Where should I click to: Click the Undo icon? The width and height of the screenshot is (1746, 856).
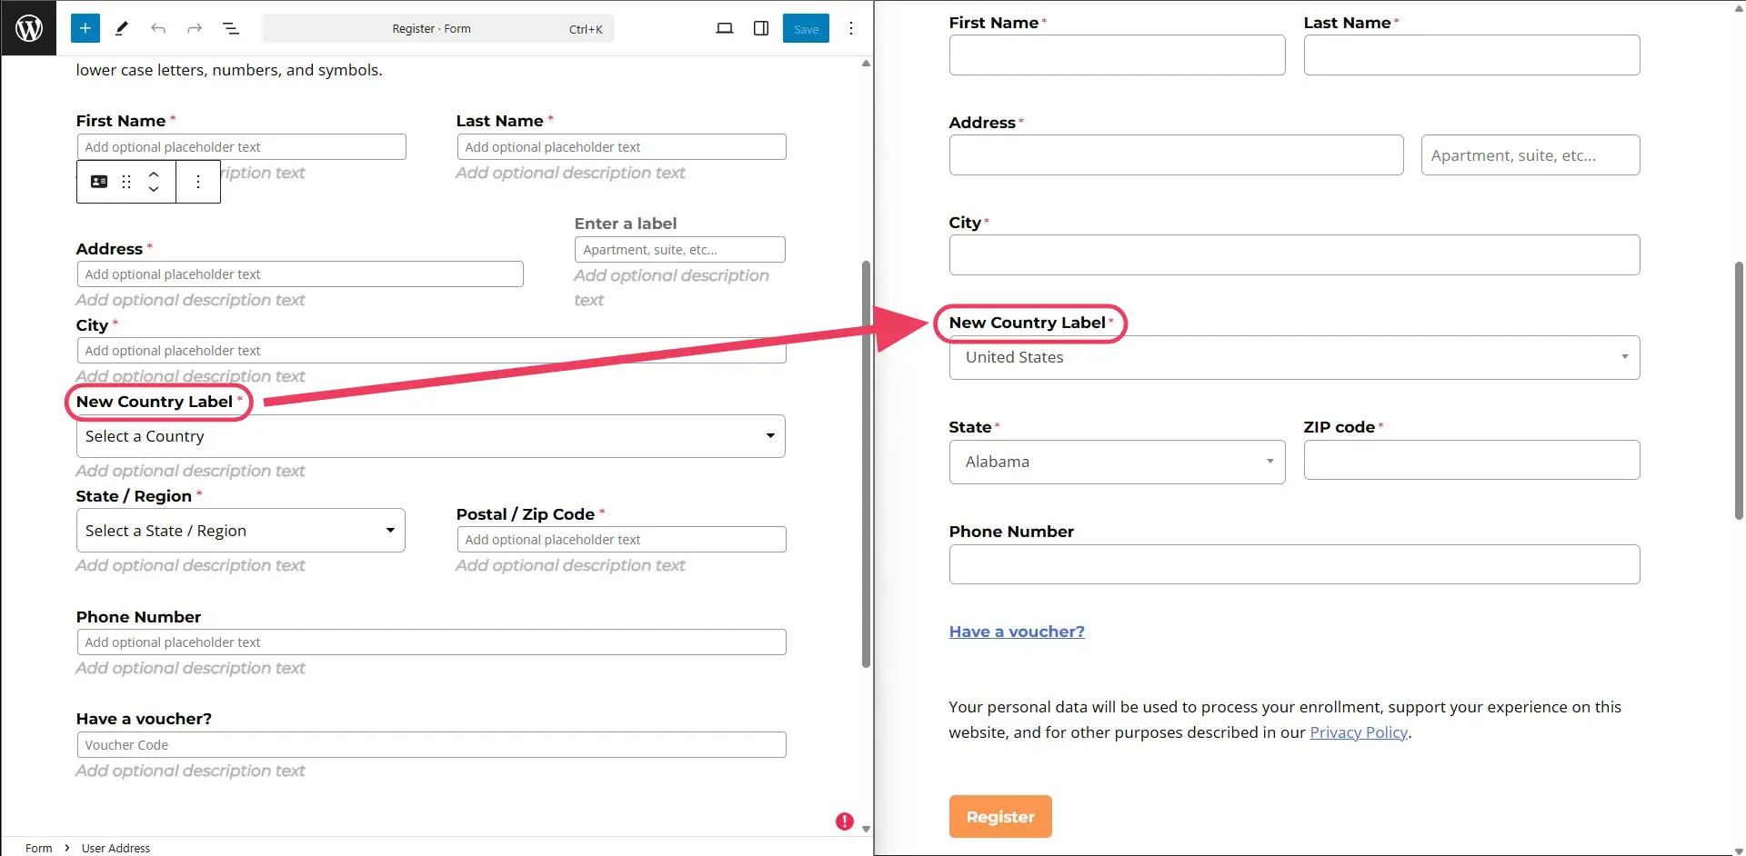(157, 28)
